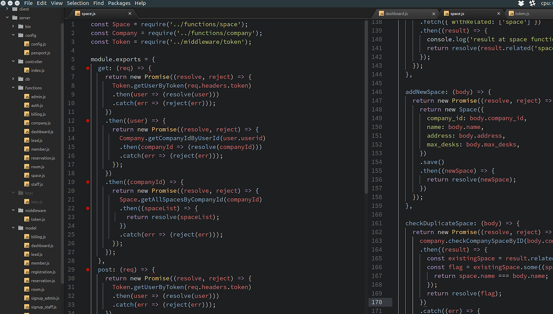The image size is (553, 314).
Task: Click the JS icon beside passport.js
Action: [x=27, y=53]
